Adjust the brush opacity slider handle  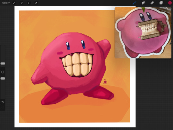[x=3, y=79]
